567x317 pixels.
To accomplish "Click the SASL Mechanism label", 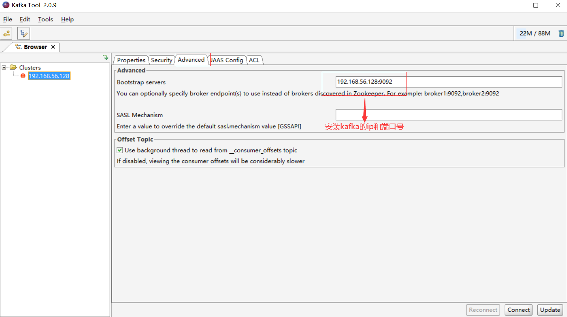I will coord(140,115).
